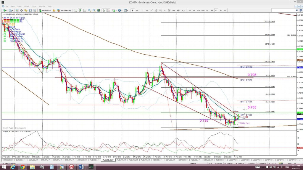Open the Charts menu

27,6
